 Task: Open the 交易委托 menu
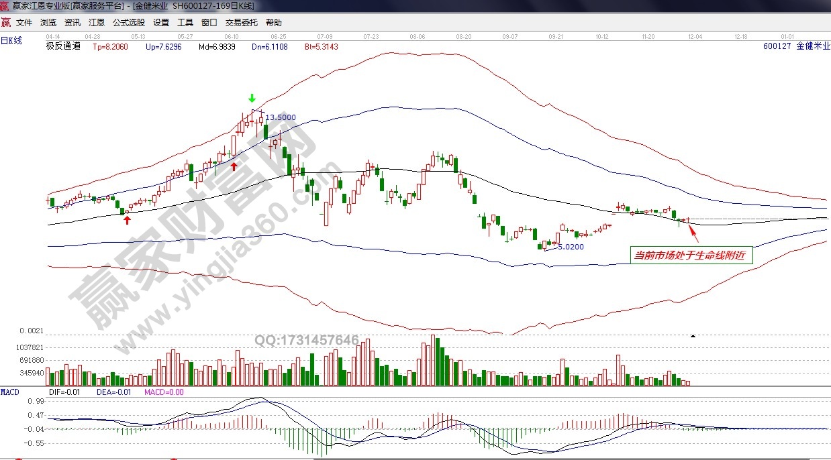coord(241,22)
